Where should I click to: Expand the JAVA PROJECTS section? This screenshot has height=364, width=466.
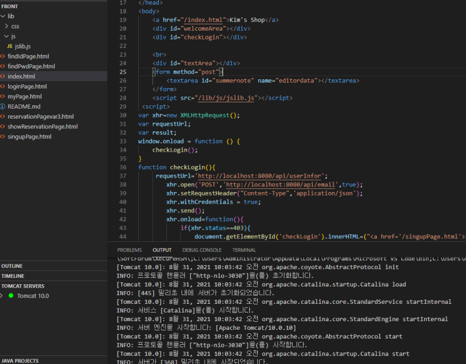[20, 361]
